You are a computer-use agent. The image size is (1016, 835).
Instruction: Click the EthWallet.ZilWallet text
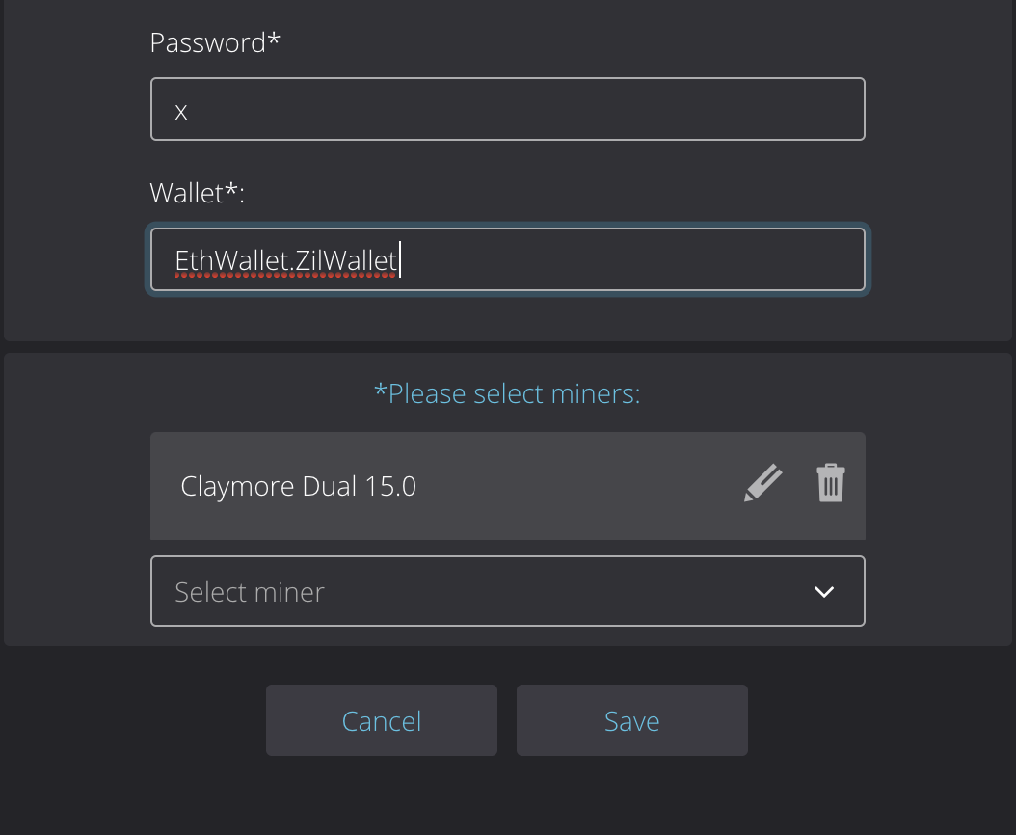pos(285,260)
